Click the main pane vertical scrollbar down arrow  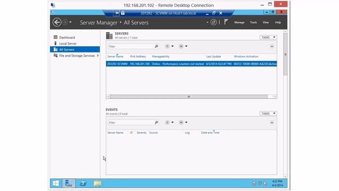tap(286, 177)
